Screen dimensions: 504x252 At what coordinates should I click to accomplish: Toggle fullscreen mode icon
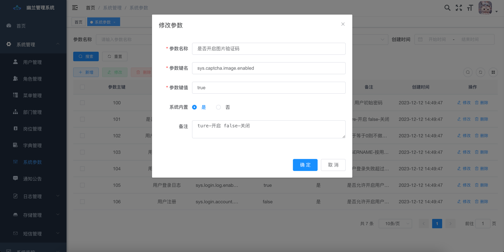coord(459,8)
